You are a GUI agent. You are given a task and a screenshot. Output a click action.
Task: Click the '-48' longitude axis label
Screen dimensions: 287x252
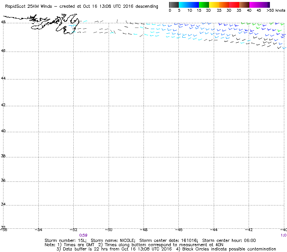[143, 230]
